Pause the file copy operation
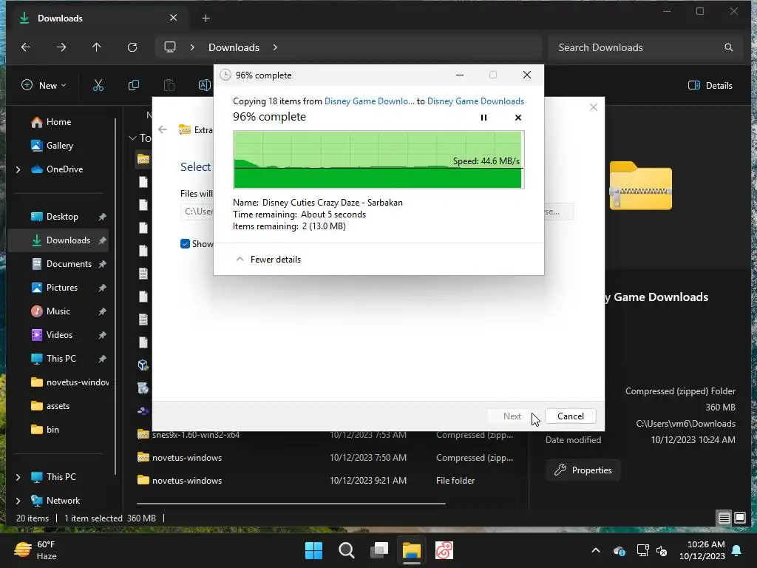Image resolution: width=757 pixels, height=568 pixels. [483, 118]
